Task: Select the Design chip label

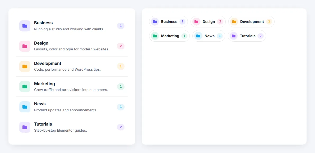Action: pos(209,22)
